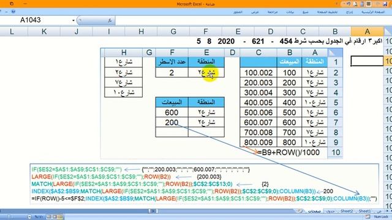The width and height of the screenshot is (392, 220).
Task: Click the value 500.006 in pictured column C
Action: 258,112
